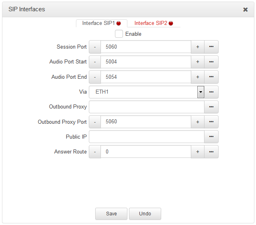Open the ellipsis options for Audio Port Start
The width and height of the screenshot is (256, 225).
(211, 62)
